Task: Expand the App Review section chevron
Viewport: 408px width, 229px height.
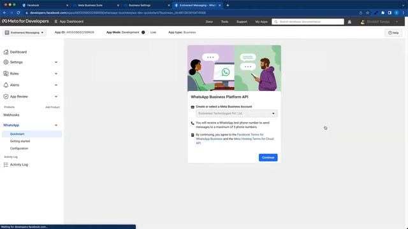Action: point(56,97)
